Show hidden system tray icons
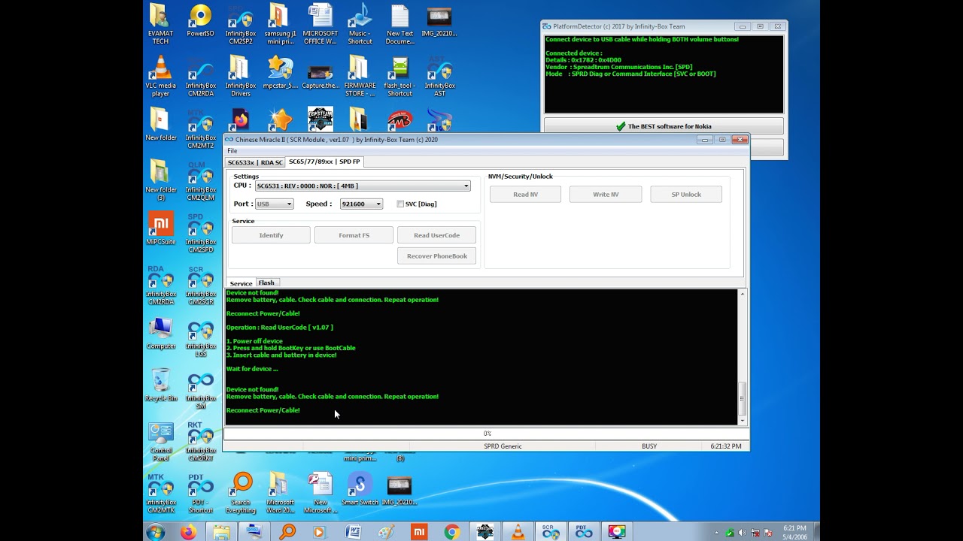 coord(716,533)
